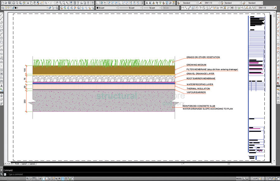Open the ByLayer color dropdown

click(x=107, y=7)
